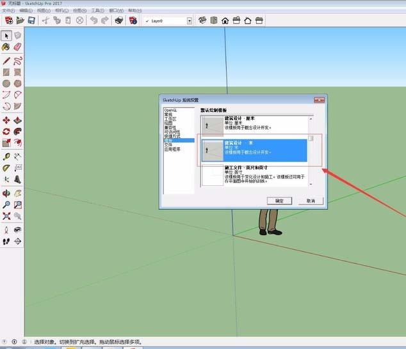Select the Orbit tool
Screen dimensions: 406x349
pyautogui.click(x=6, y=193)
